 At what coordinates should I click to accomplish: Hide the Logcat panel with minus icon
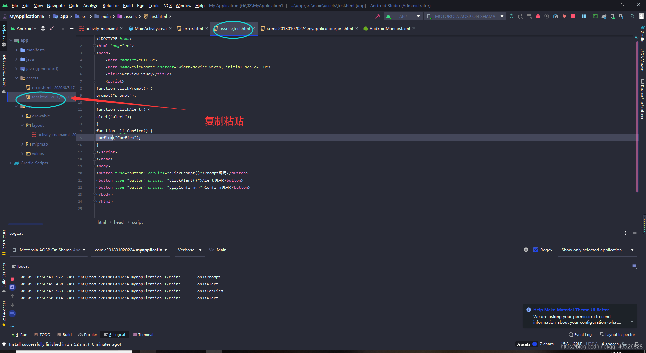coord(635,233)
